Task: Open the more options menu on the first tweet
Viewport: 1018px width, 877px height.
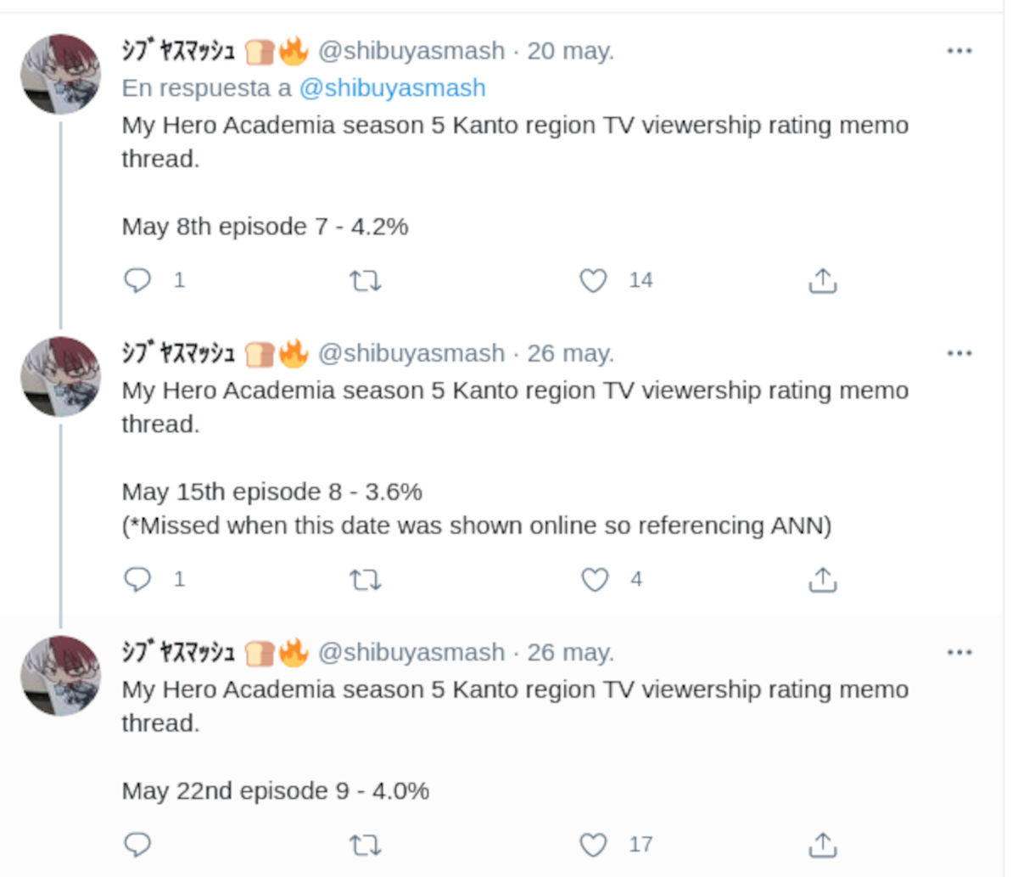Action: tap(959, 51)
